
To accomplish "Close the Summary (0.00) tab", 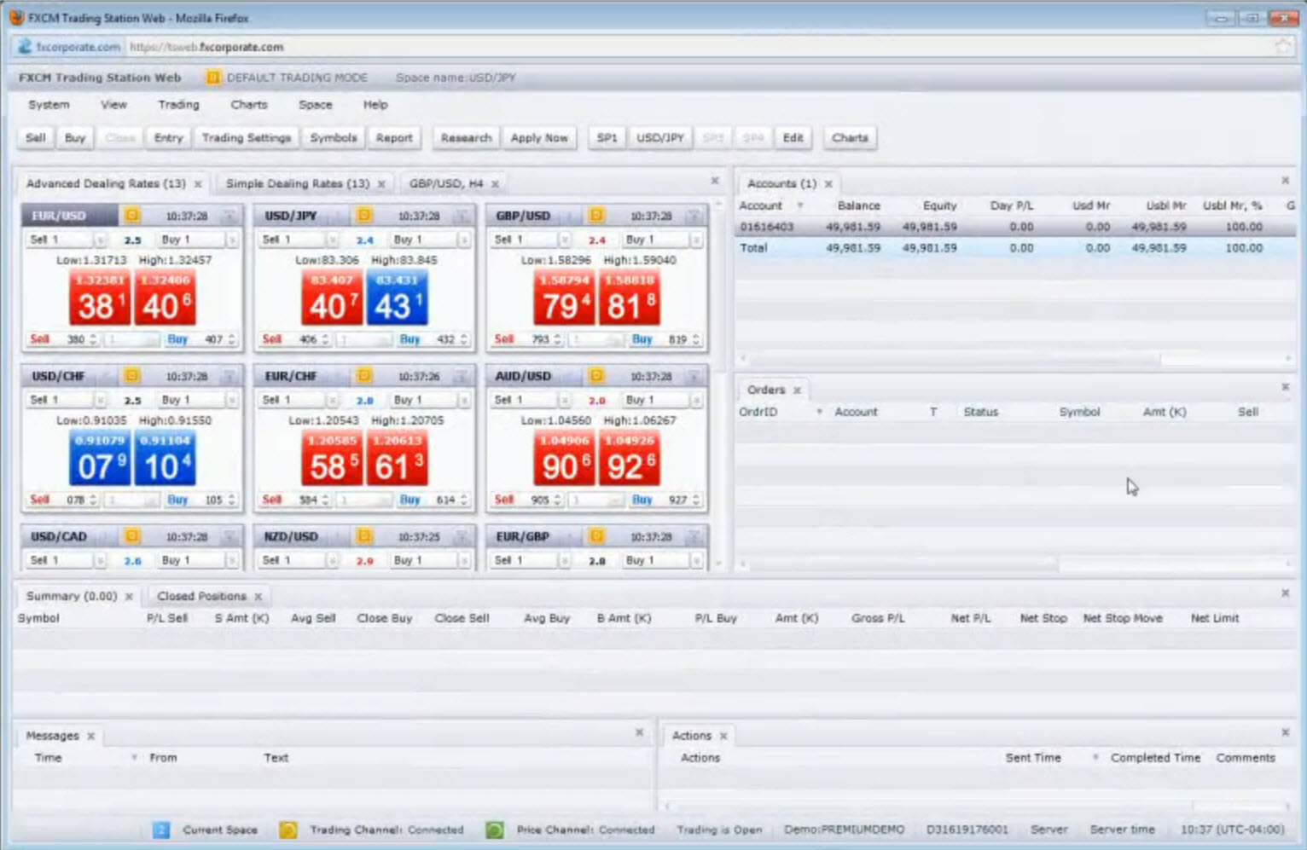I will [130, 597].
